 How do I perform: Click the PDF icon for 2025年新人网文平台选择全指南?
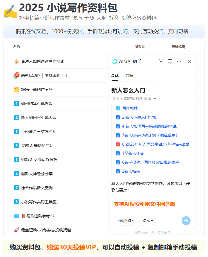coord(118,144)
